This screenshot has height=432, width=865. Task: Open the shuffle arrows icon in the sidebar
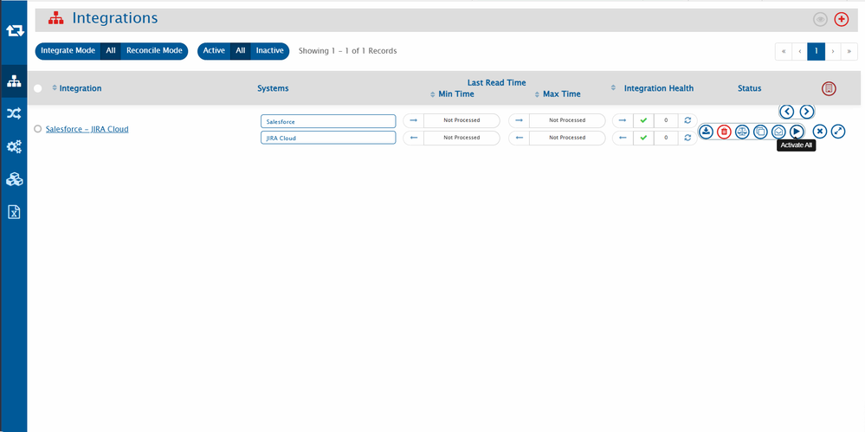pyautogui.click(x=14, y=113)
